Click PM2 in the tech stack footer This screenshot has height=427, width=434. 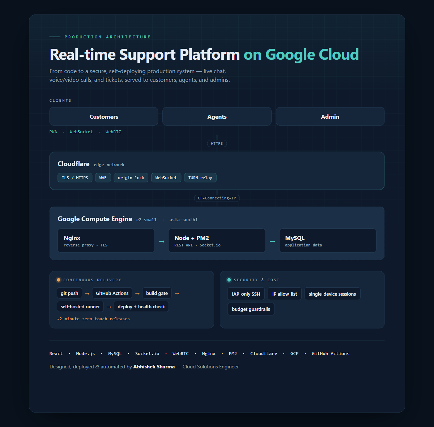233,354
